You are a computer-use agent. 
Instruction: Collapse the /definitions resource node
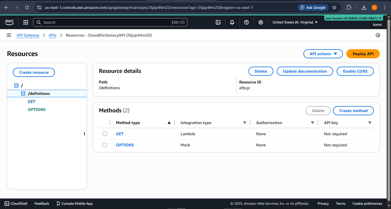point(23,93)
